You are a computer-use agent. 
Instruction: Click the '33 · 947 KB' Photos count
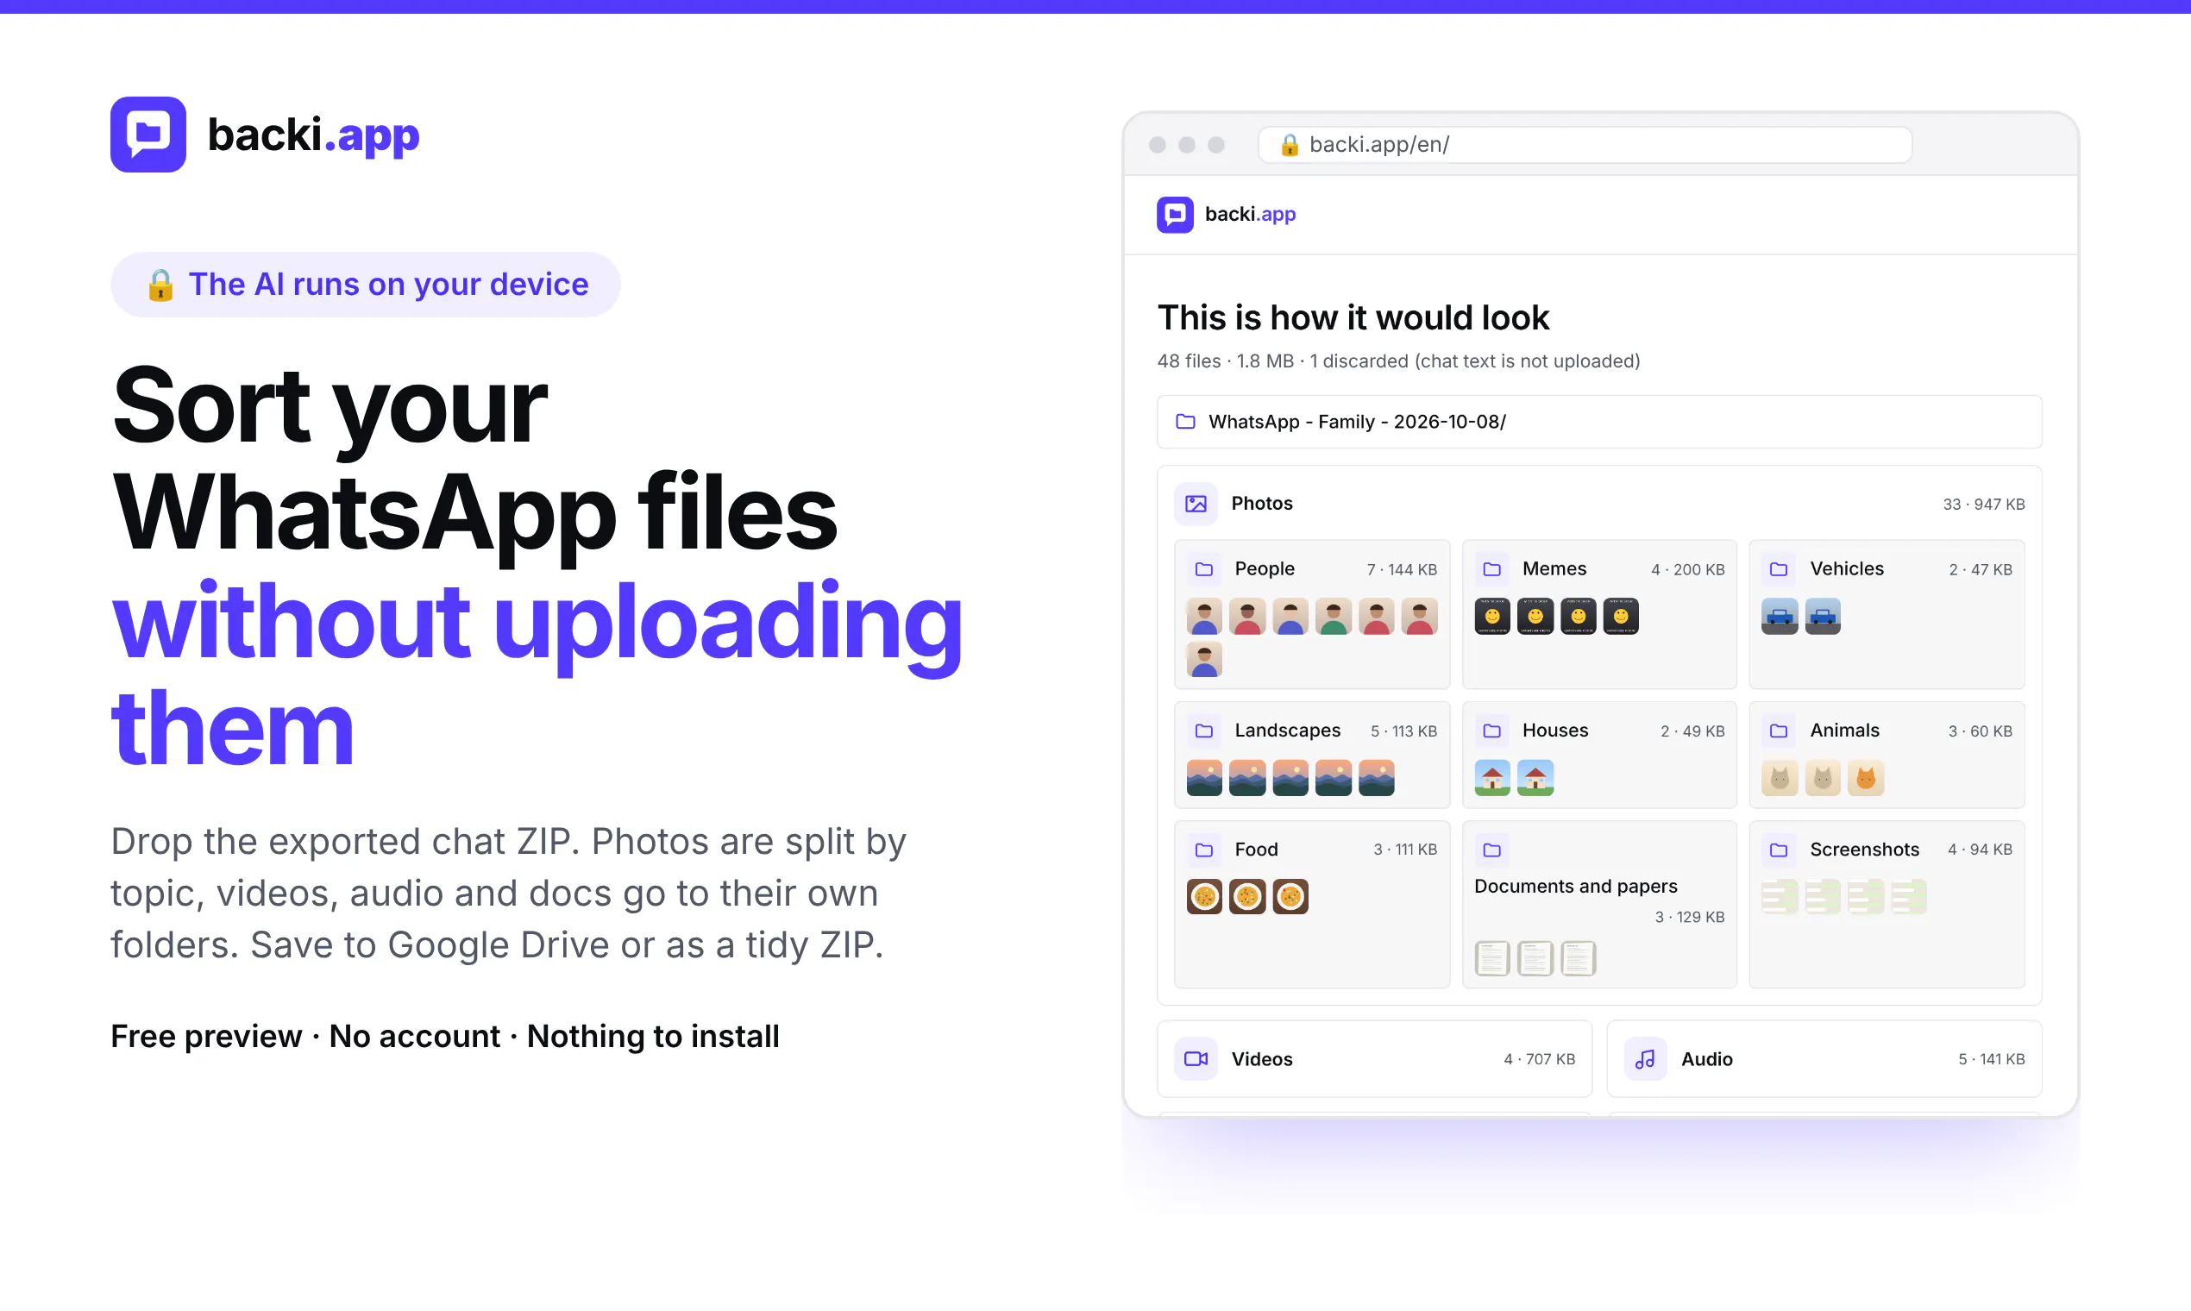coord(1983,505)
